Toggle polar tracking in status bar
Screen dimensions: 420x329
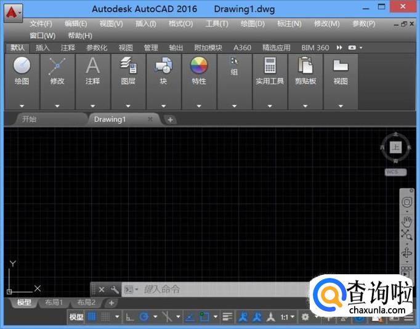tap(145, 317)
